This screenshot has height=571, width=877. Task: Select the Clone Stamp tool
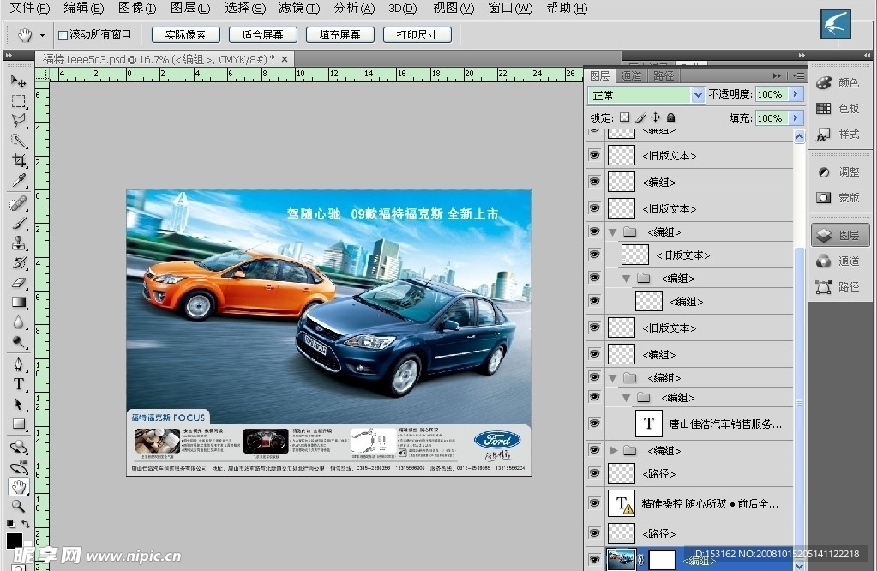pos(19,243)
